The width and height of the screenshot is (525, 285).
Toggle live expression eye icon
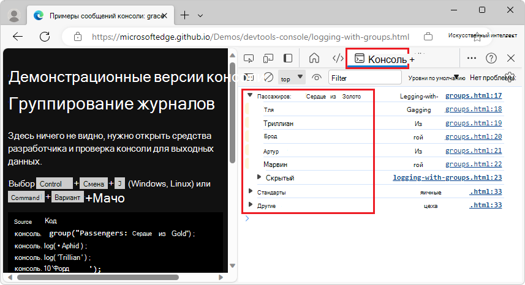pos(316,78)
